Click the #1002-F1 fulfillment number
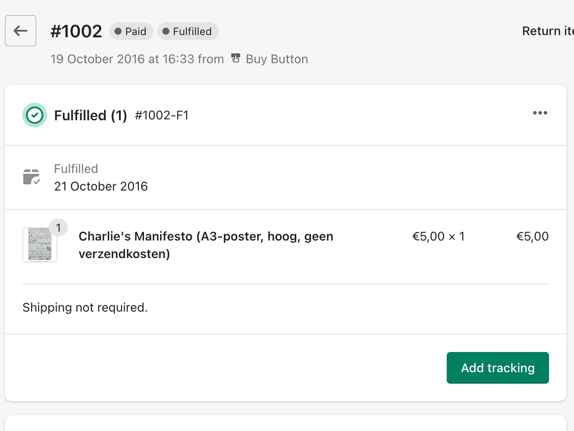Image resolution: width=574 pixels, height=431 pixels. pos(162,115)
